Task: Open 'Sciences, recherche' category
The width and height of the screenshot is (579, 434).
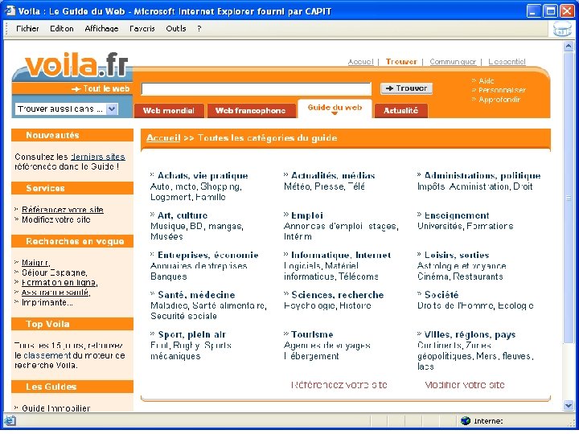Action: (x=338, y=295)
